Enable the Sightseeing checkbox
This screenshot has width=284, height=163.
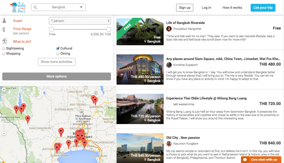point(4,49)
